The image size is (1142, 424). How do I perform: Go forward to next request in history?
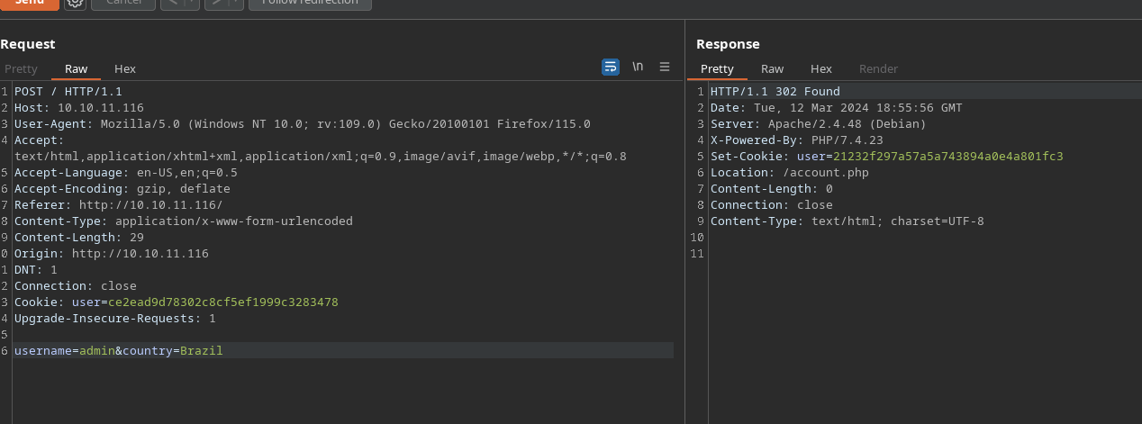click(216, 3)
